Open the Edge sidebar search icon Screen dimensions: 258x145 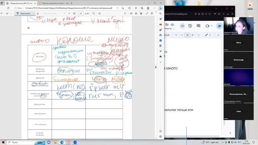pos(160,13)
